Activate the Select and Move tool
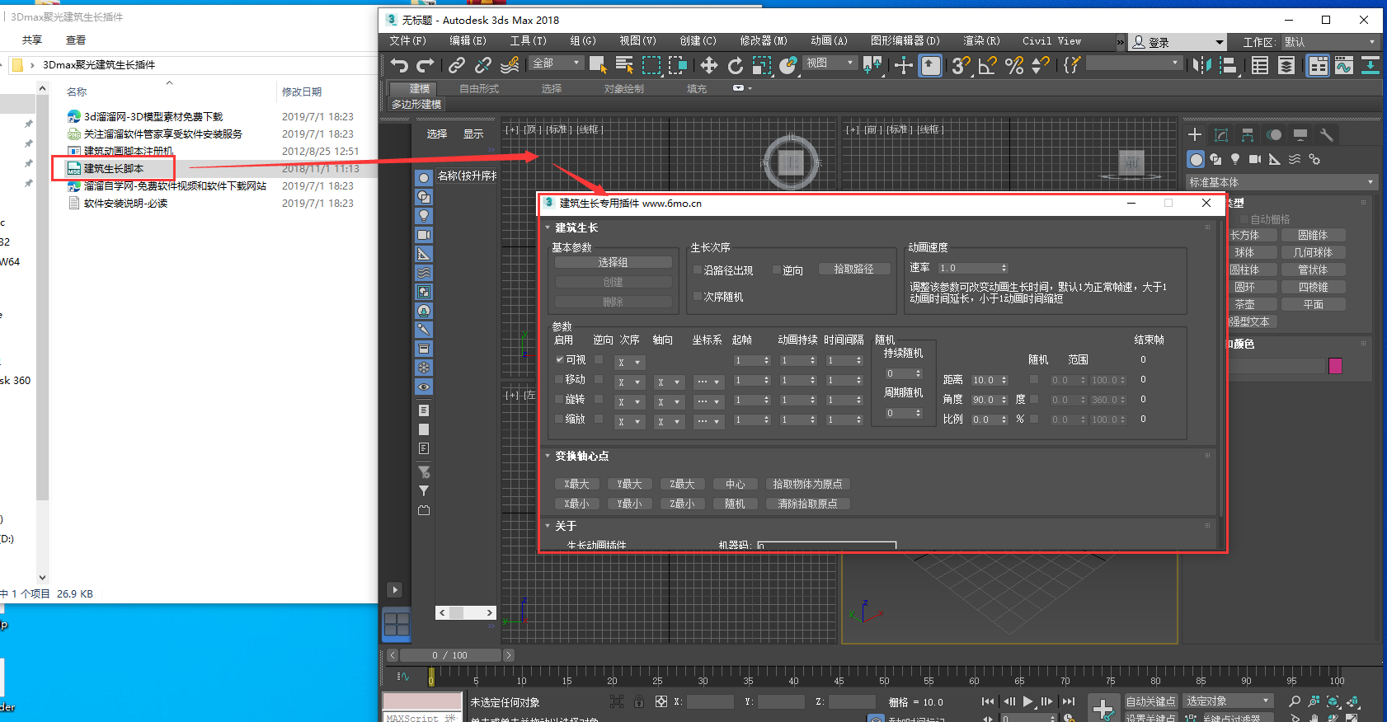 coord(708,65)
